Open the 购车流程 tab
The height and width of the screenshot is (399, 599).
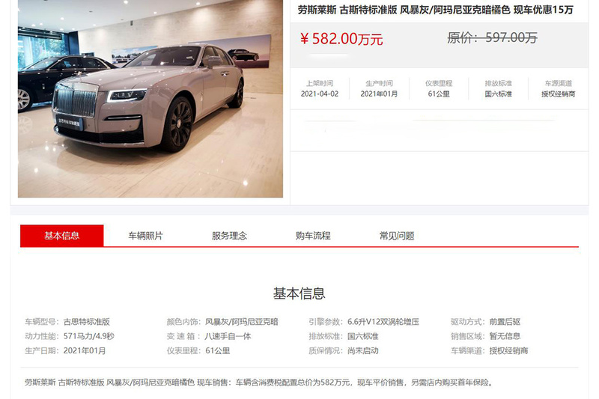[313, 236]
